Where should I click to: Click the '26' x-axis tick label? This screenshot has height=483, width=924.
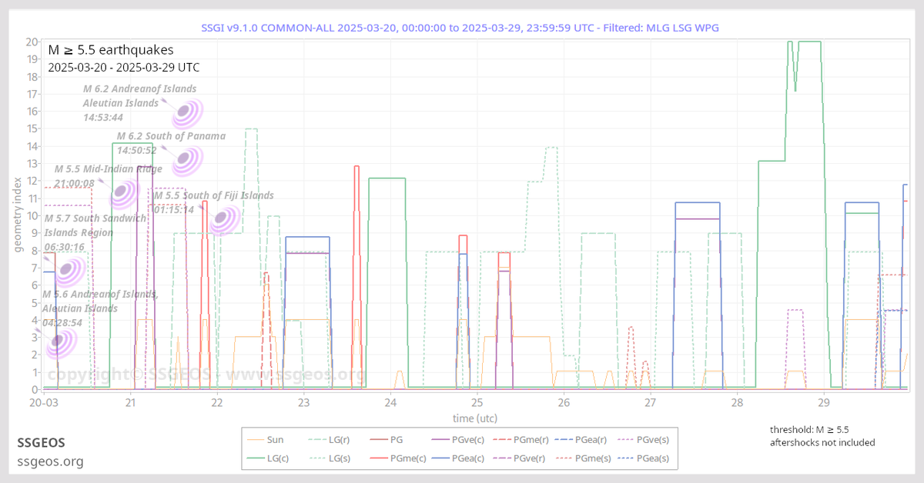click(564, 402)
